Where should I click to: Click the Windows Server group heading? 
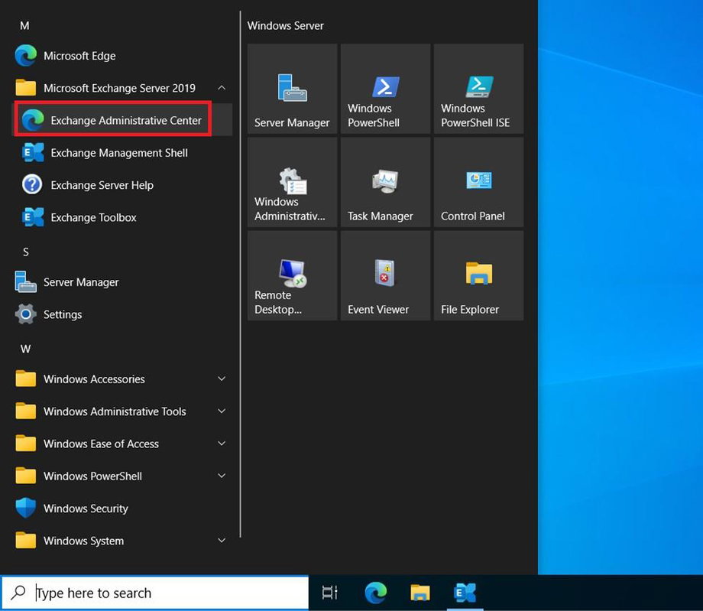286,26
